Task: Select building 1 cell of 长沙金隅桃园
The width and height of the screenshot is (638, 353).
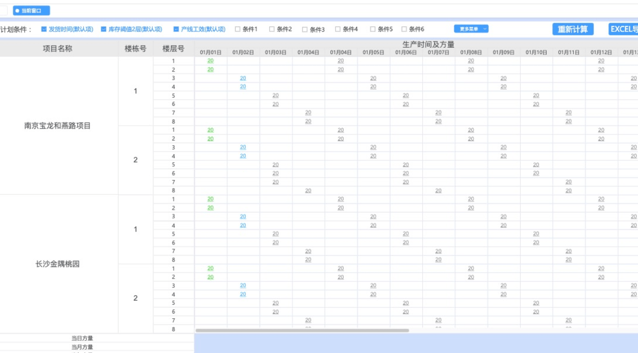Action: (x=136, y=229)
